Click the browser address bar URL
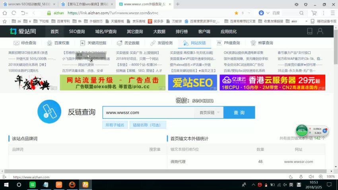 coord(113,13)
